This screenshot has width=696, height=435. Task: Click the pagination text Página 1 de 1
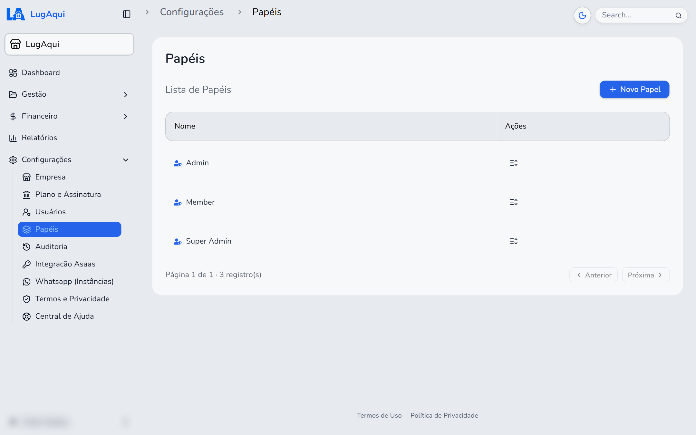(189, 275)
